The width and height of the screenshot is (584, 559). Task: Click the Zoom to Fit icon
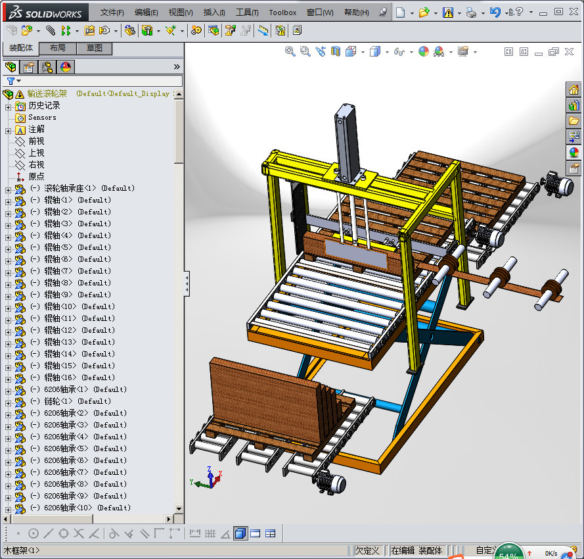290,51
